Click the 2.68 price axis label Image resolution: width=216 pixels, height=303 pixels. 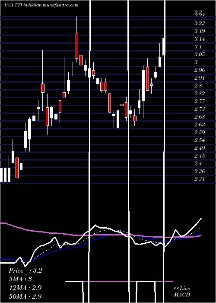tap(200, 117)
